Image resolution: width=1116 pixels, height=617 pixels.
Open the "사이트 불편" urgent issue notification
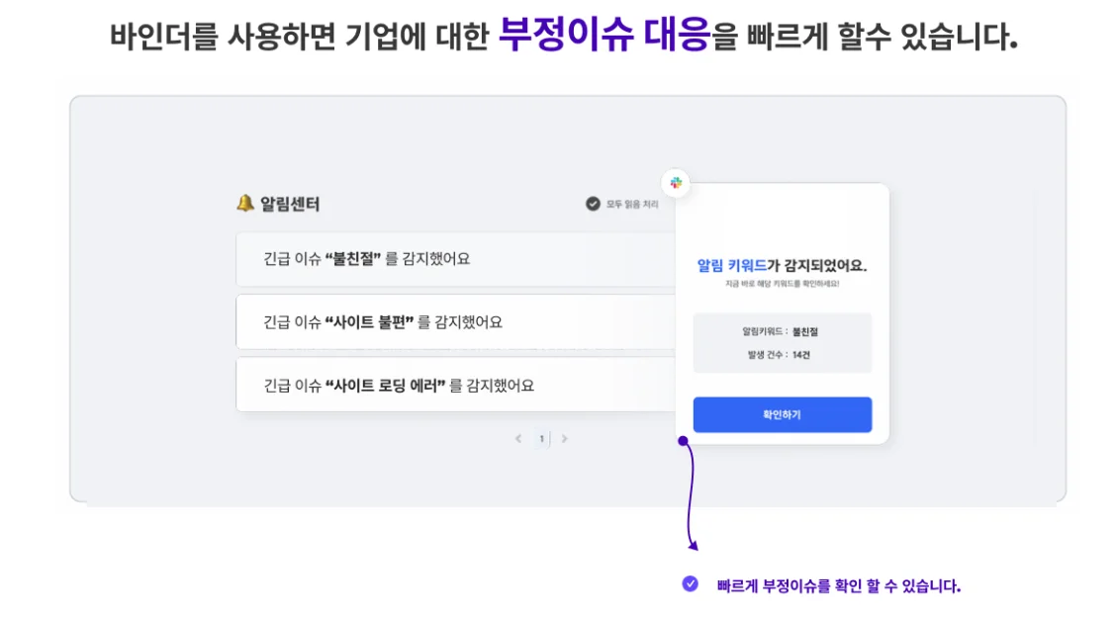[x=455, y=322]
